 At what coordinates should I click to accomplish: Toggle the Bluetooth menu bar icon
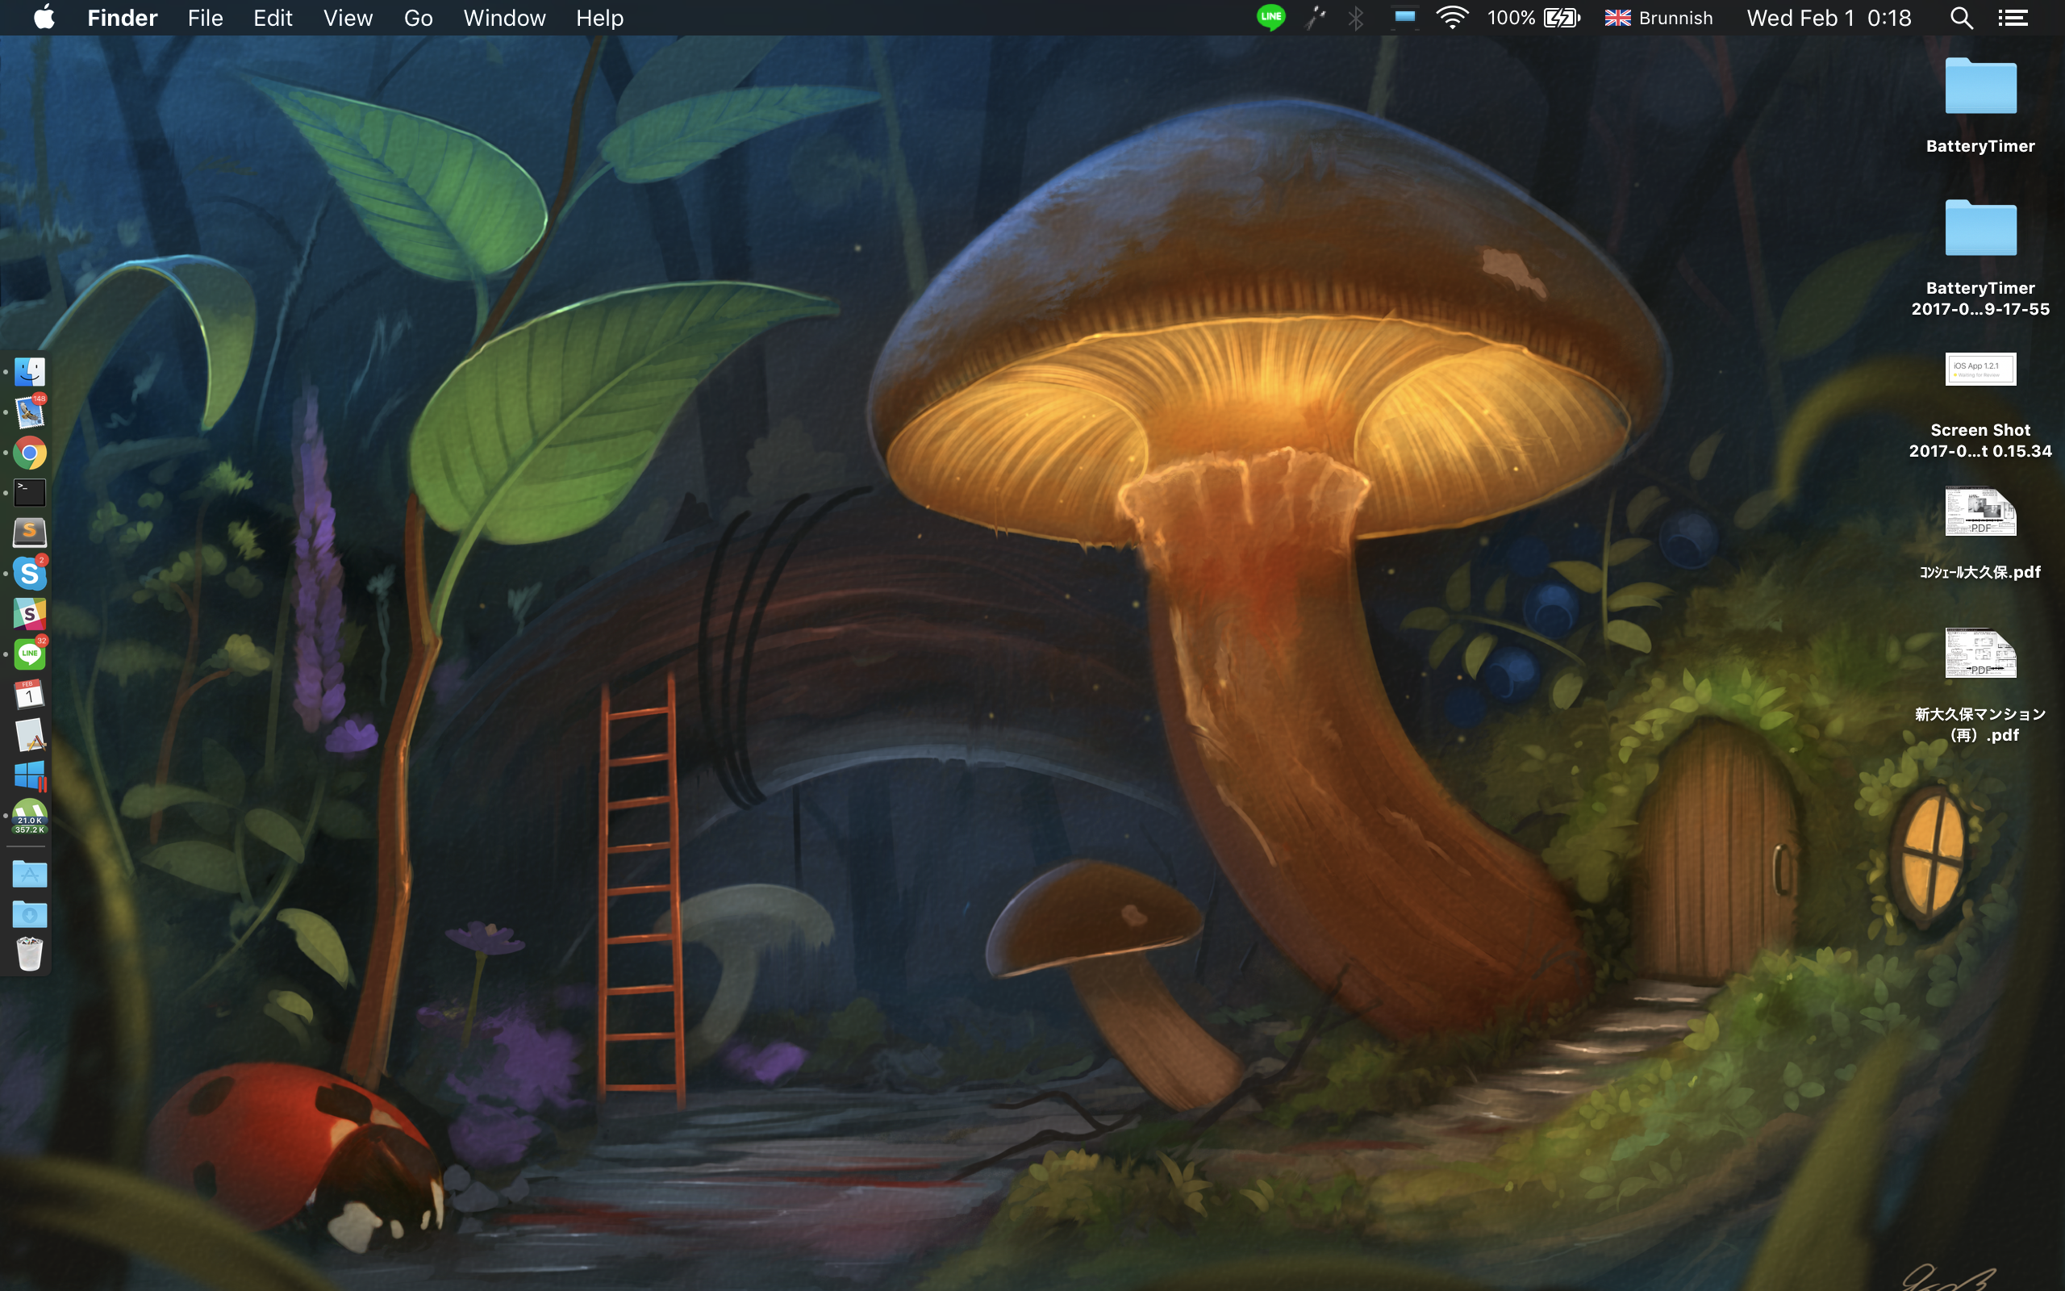1355,18
